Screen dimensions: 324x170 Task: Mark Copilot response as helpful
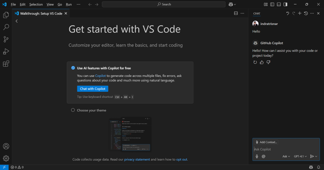click(x=262, y=62)
